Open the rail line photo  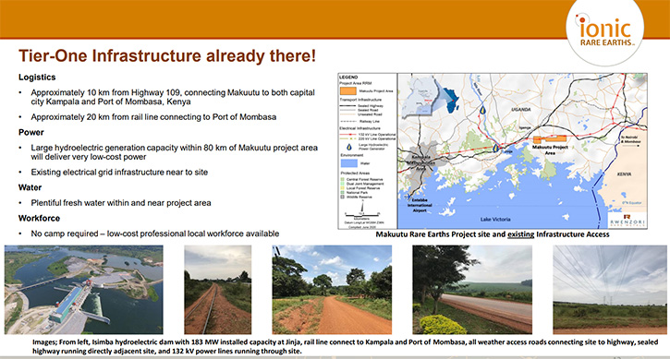pos(218,290)
